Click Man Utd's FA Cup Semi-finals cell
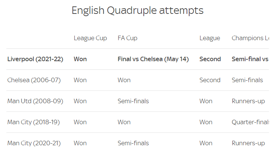This screenshot has height=152, width=277. pos(133,101)
